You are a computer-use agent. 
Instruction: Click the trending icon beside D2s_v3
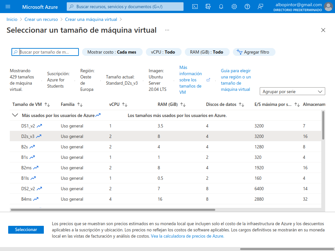39,136
